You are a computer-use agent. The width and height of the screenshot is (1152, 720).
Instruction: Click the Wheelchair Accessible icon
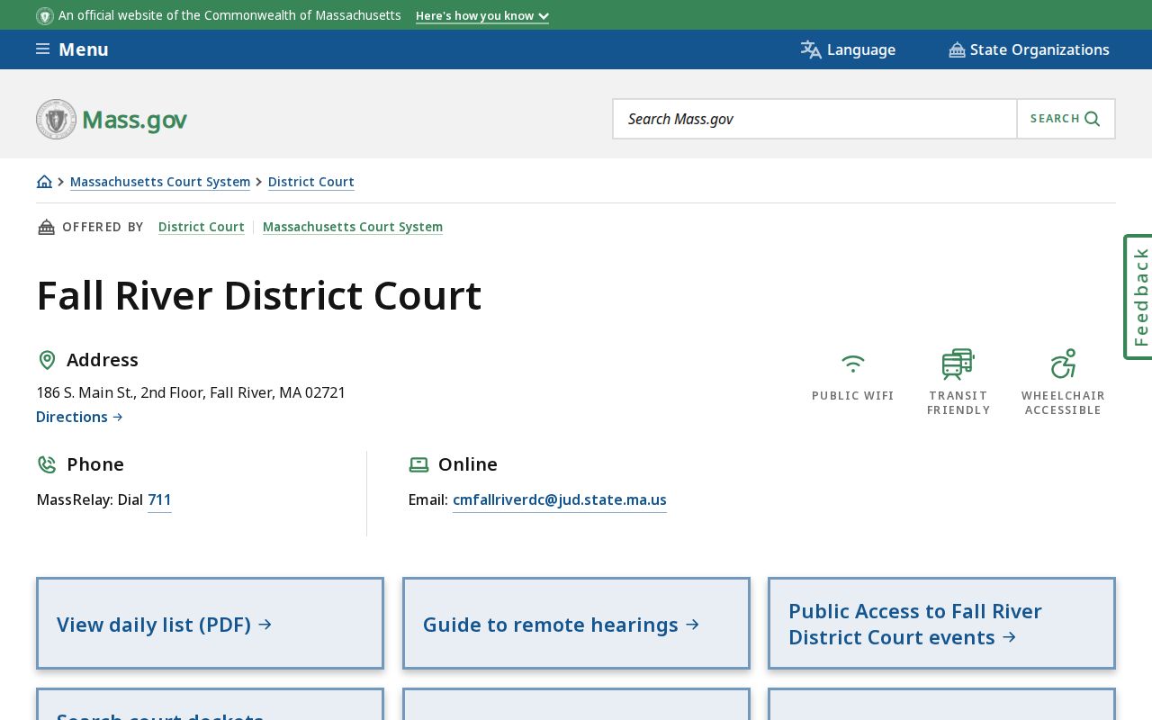point(1063,364)
